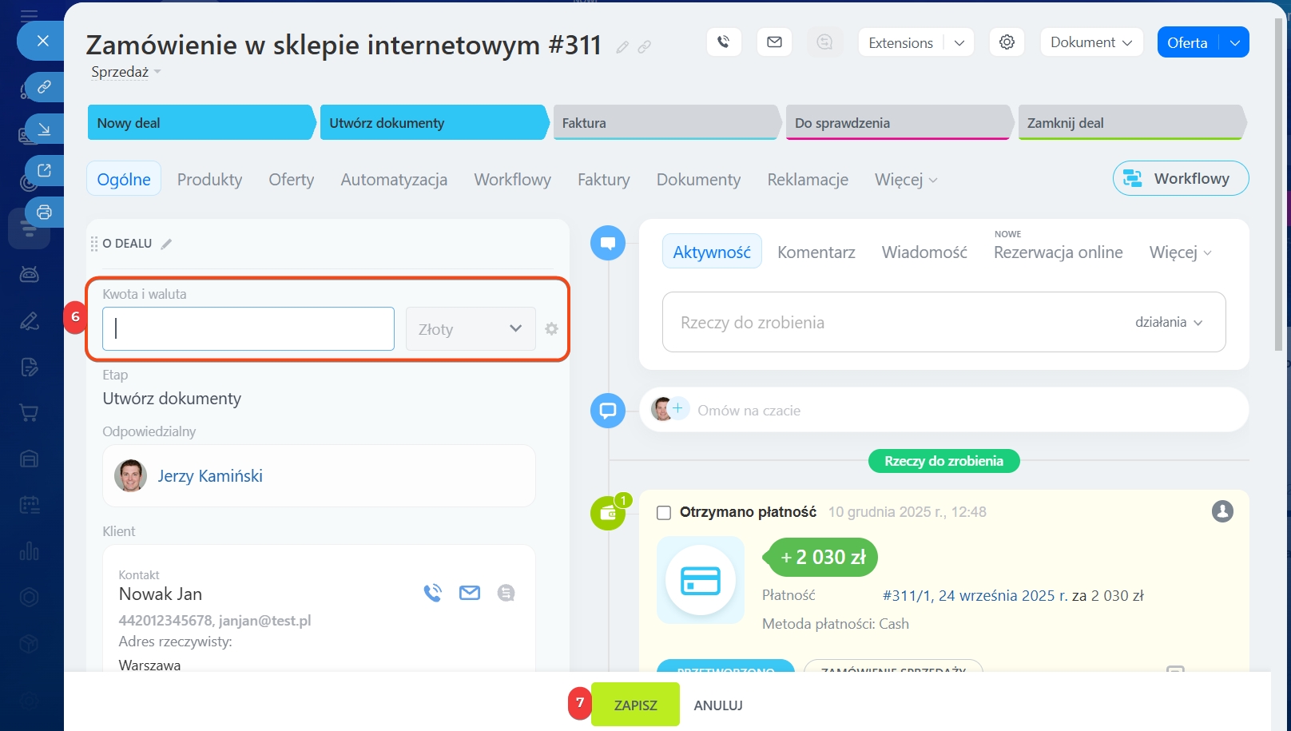The image size is (1291, 731).
Task: Open the Dokument dropdown menu
Action: pyautogui.click(x=1091, y=42)
